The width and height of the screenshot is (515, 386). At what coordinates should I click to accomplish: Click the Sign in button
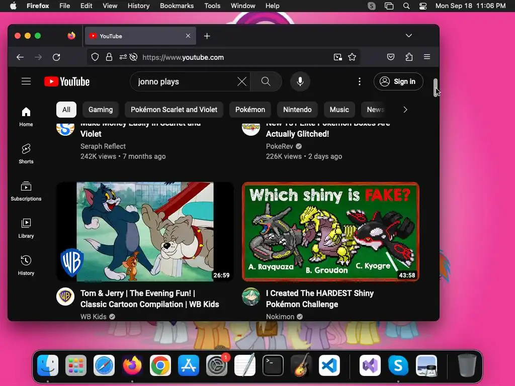pyautogui.click(x=398, y=81)
